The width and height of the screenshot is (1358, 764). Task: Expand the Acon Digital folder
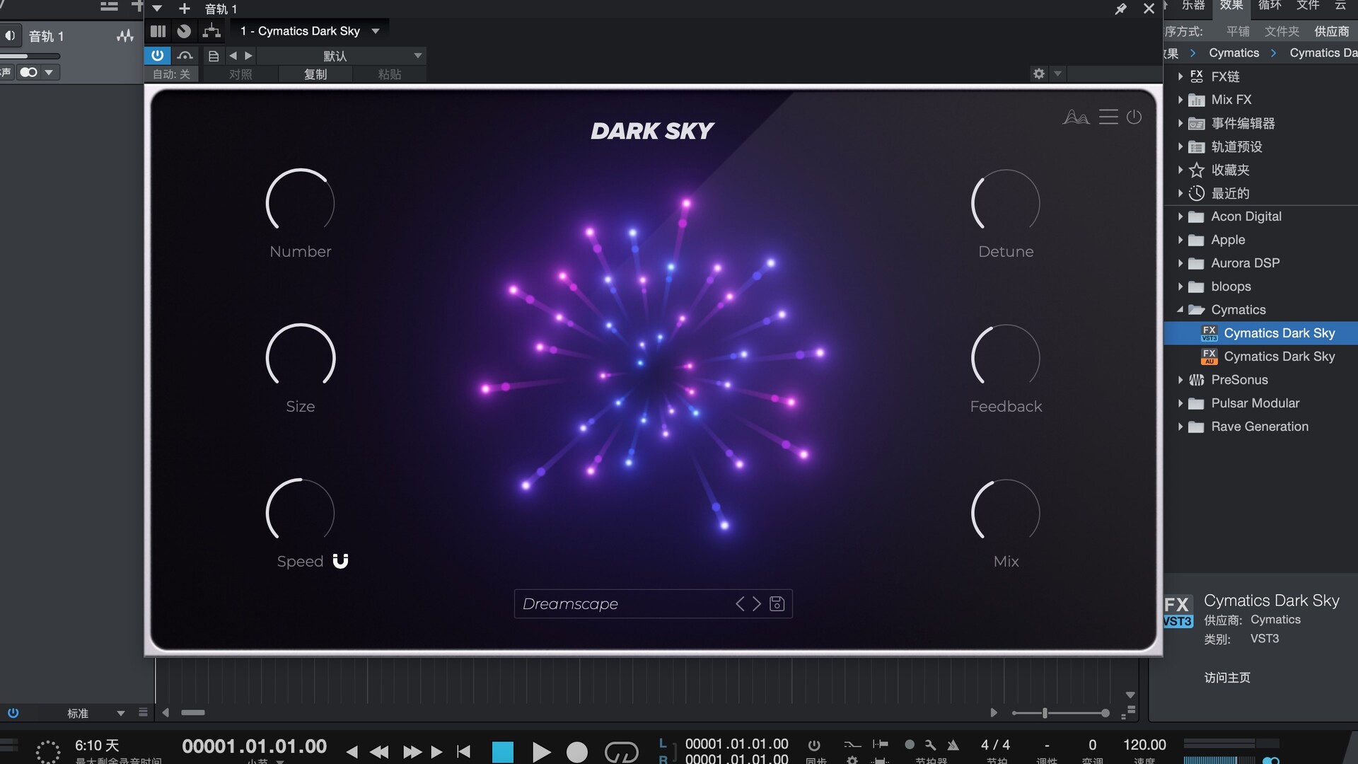point(1180,216)
